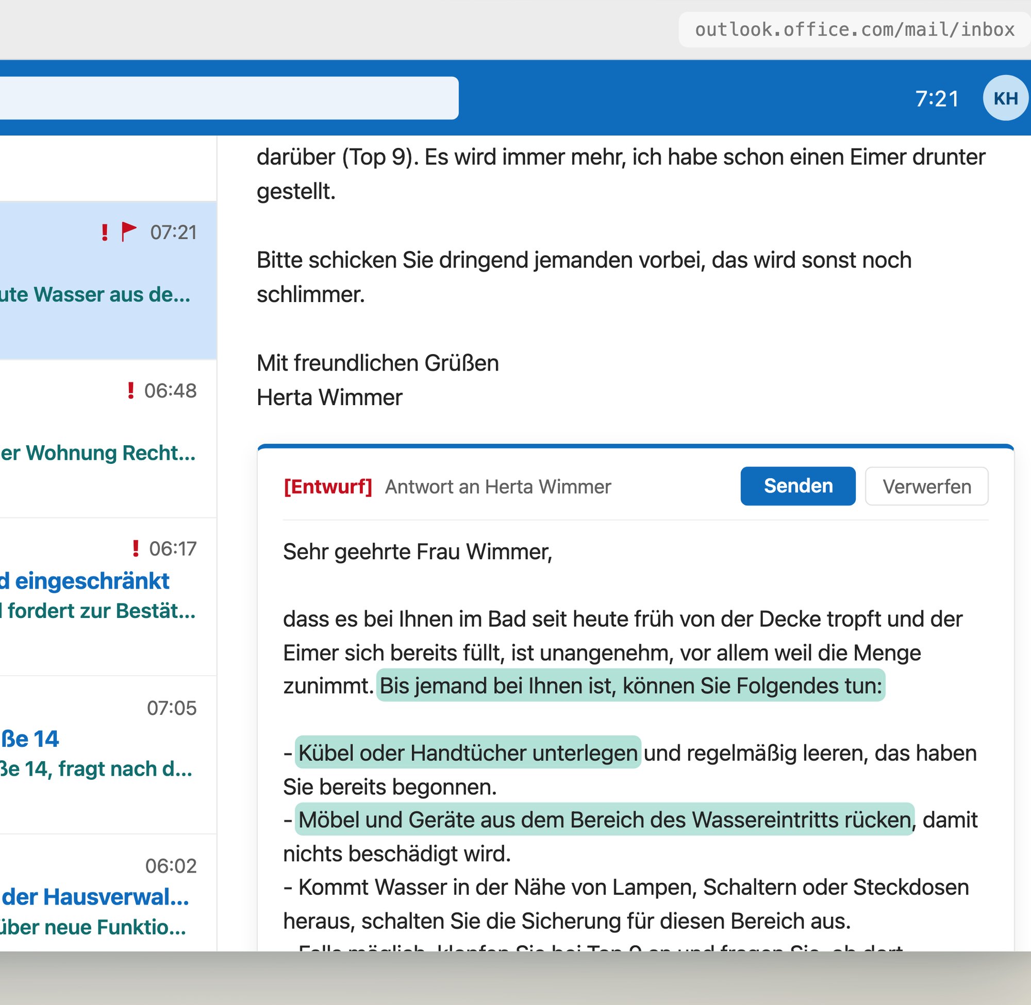Viewport: 1031px width, 1005px height.
Task: Open the KH account avatar
Action: click(x=1005, y=98)
